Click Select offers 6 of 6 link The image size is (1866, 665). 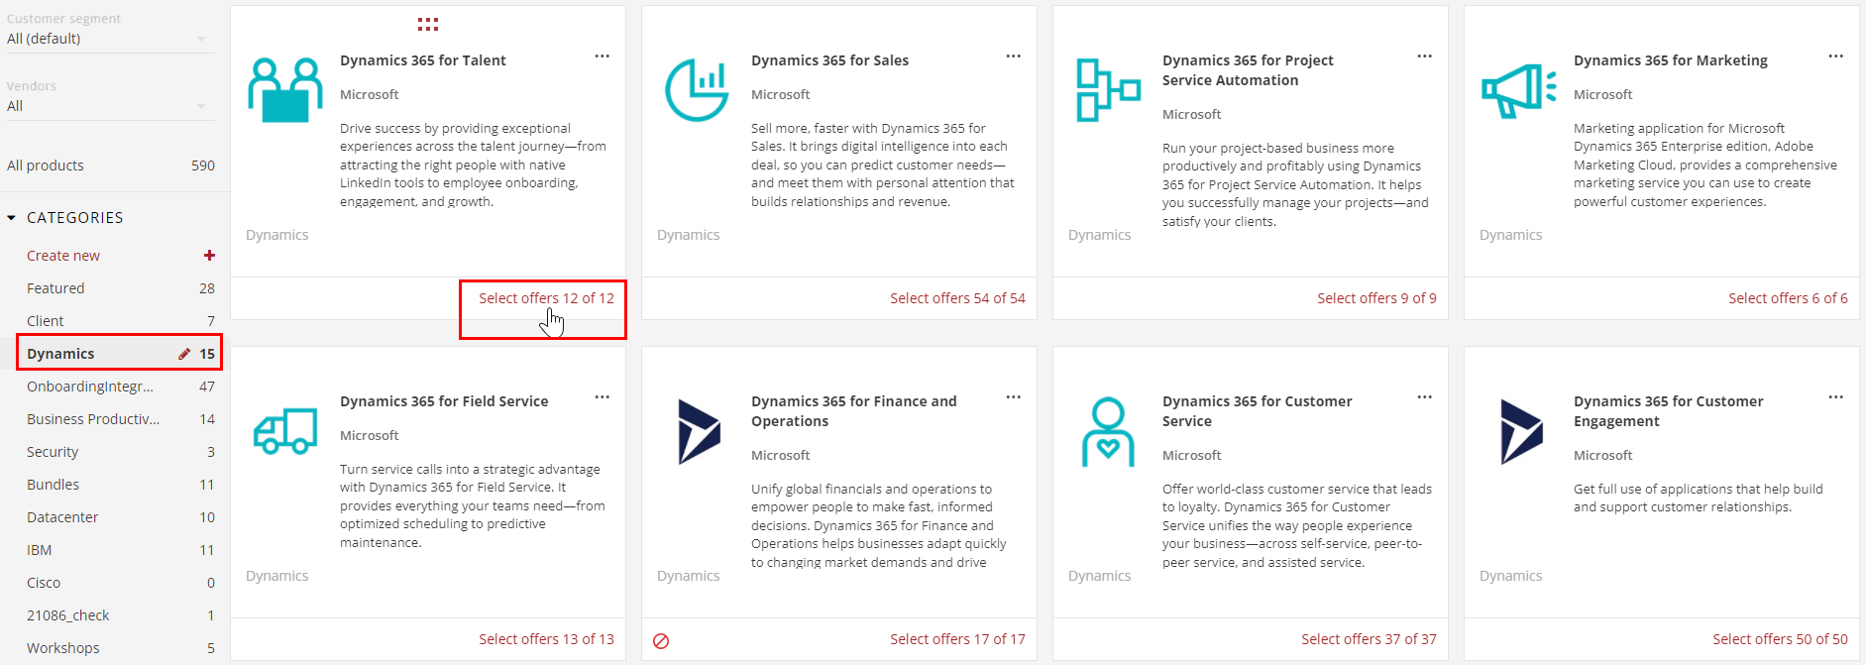click(x=1788, y=298)
